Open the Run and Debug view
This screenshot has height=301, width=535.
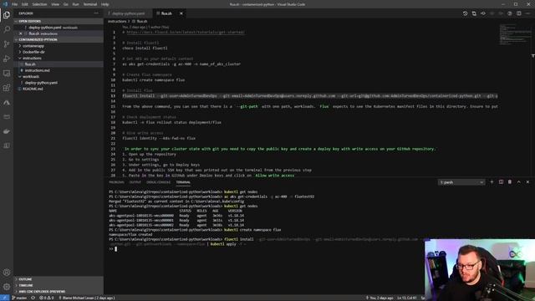pos(7,59)
